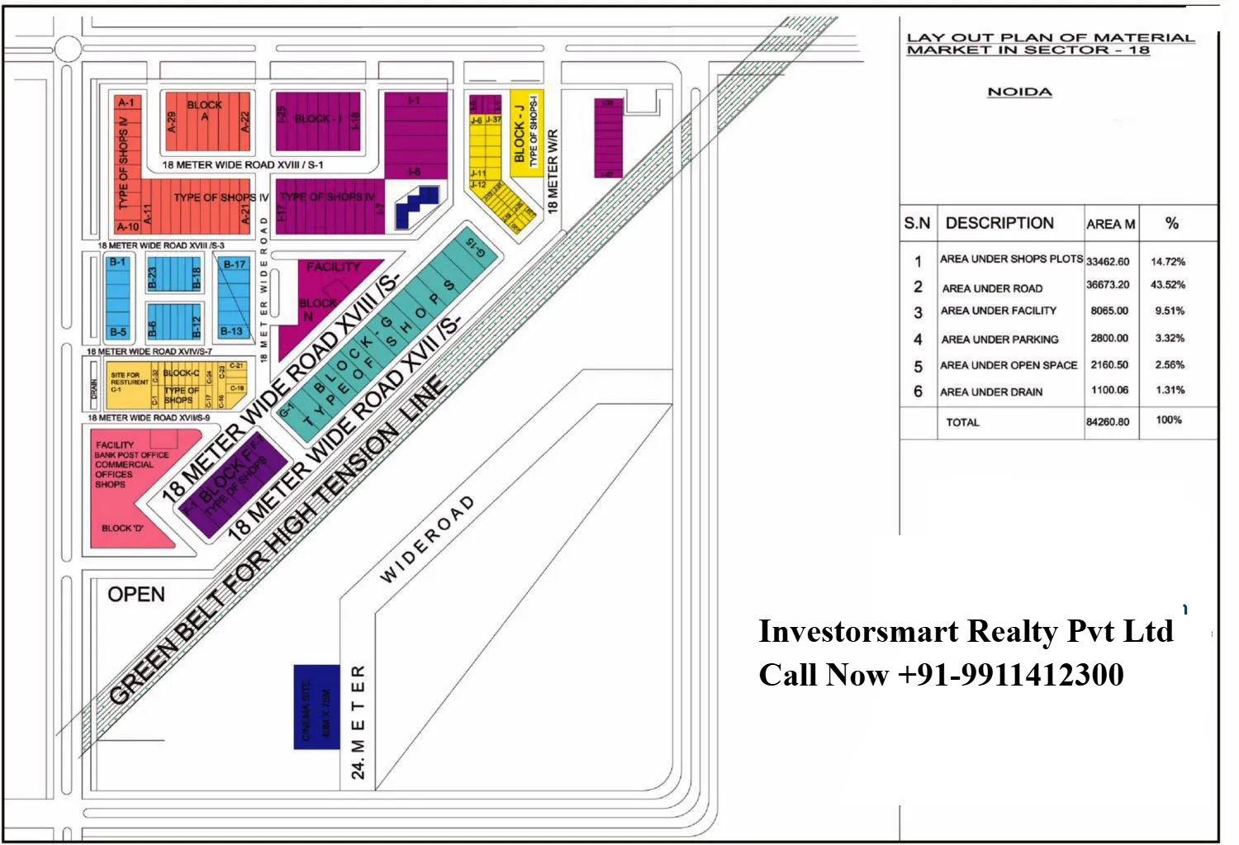This screenshot has height=845, width=1239.
Task: Select the TOTAL value 84260.80
Action: click(x=1108, y=422)
